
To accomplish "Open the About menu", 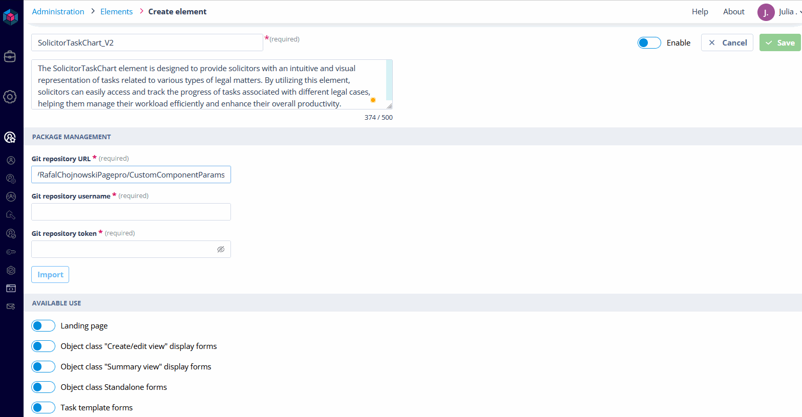I will pyautogui.click(x=733, y=12).
